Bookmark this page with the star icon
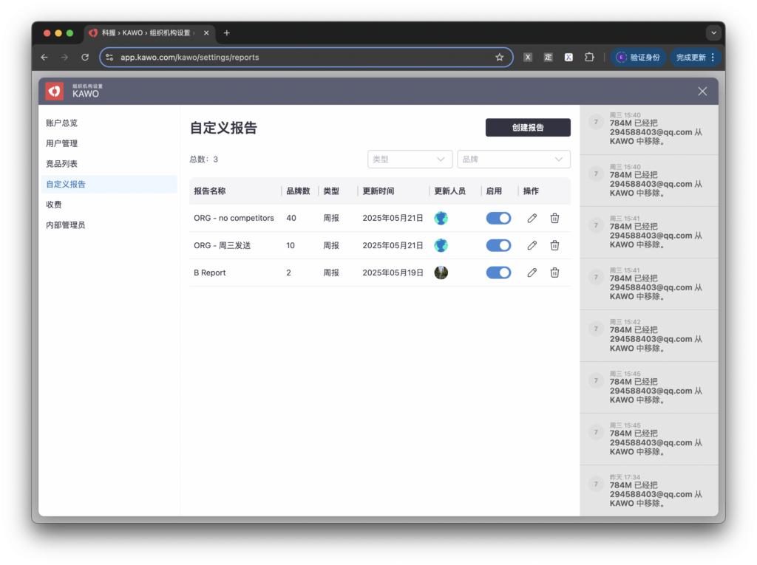This screenshot has width=757, height=565. 499,58
